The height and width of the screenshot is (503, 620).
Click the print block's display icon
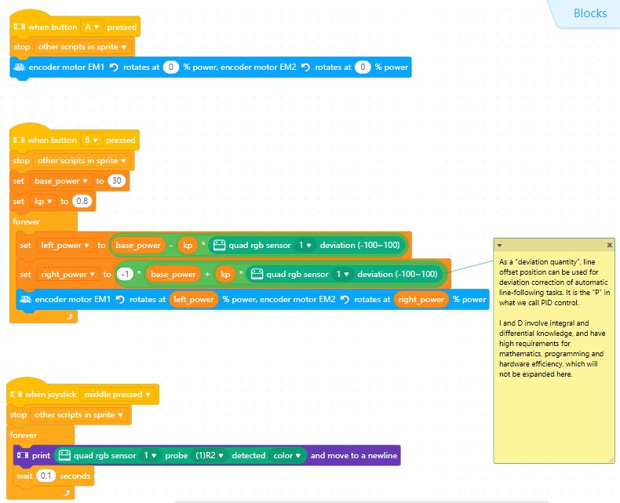[22, 455]
